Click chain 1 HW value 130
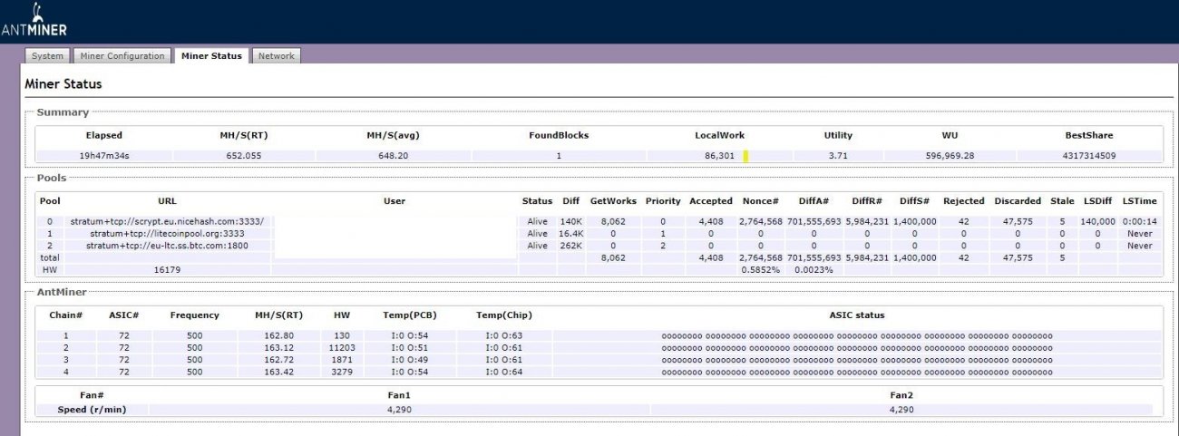Viewport: 1179px width, 436px height. [x=341, y=335]
